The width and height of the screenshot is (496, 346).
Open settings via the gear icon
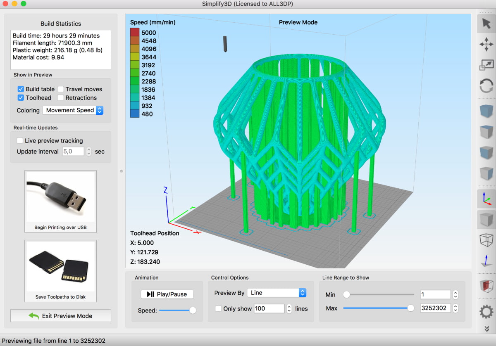(x=486, y=311)
